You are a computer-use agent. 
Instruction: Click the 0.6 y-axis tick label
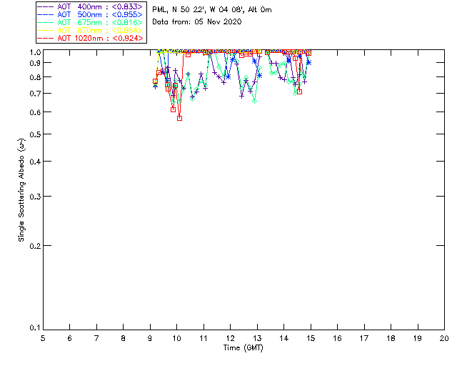[x=35, y=112]
